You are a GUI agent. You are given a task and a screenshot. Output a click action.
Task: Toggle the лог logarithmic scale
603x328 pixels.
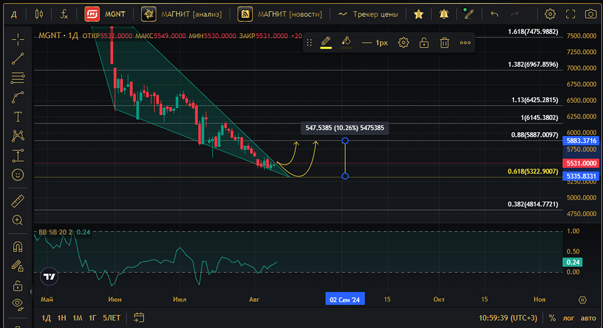point(568,318)
